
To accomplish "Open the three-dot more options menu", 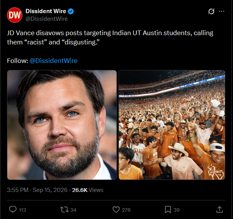I will [221, 11].
